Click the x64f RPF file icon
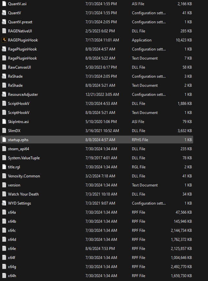 (x=4, y=257)
